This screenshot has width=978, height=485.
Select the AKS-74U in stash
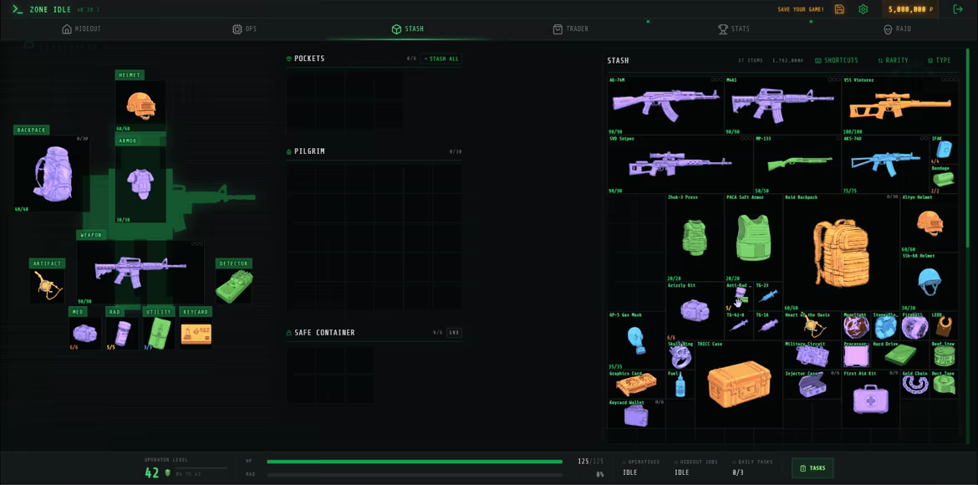coord(886,164)
